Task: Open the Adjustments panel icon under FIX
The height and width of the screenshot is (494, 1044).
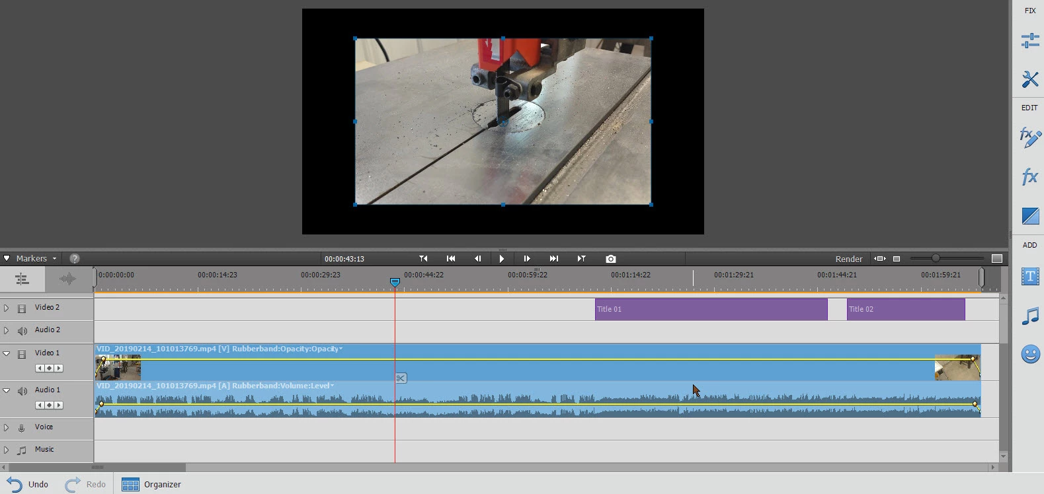Action: click(x=1029, y=41)
